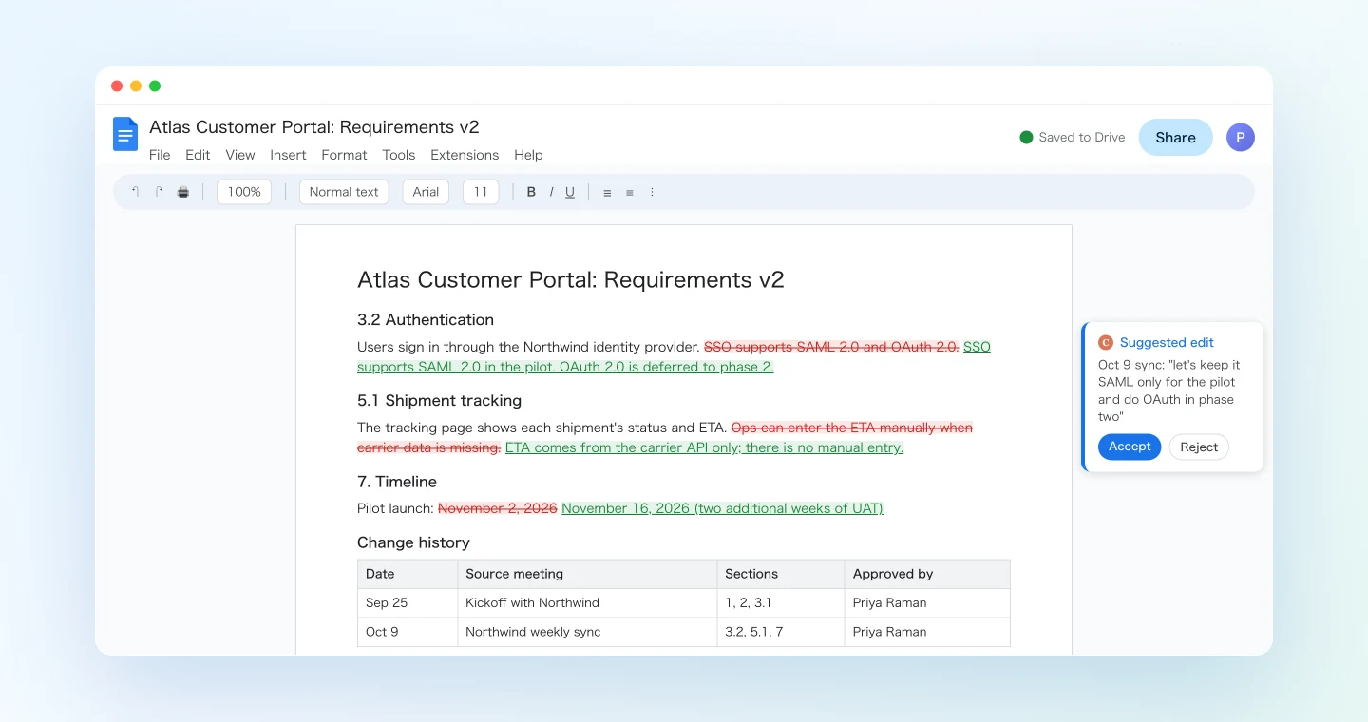Screen dimensions: 1368x722
Task: Click the Kickoff with Northwind table cell
Action: click(587, 603)
